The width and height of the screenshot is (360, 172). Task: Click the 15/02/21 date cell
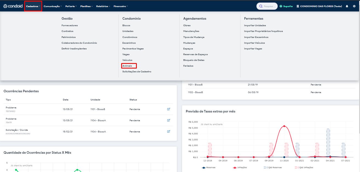point(68,132)
